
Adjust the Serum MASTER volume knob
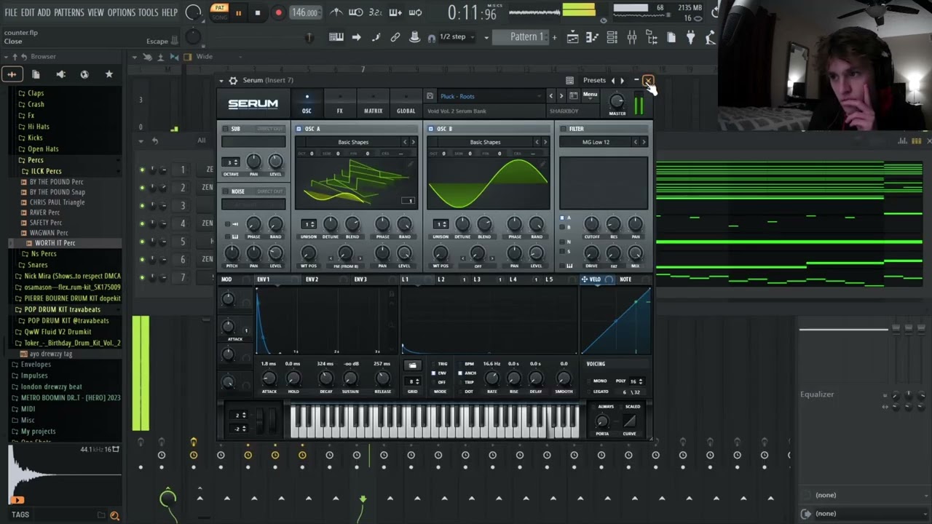617,101
